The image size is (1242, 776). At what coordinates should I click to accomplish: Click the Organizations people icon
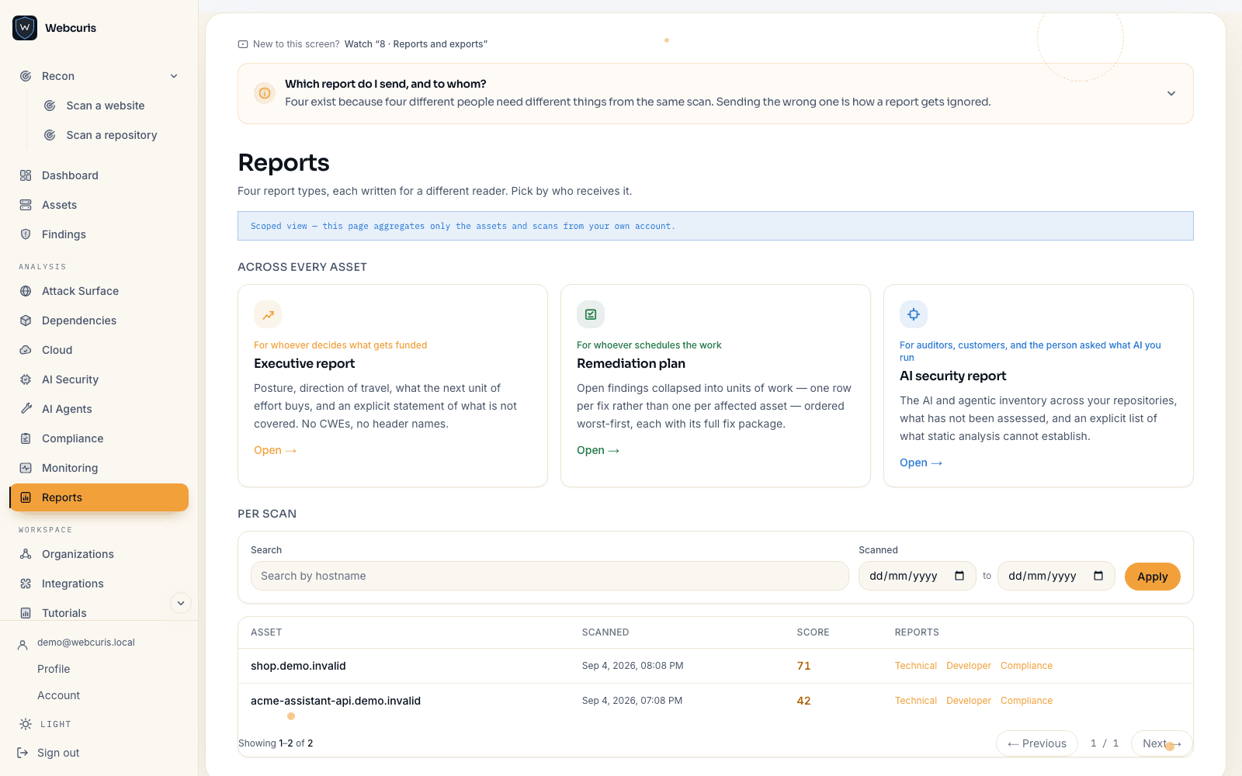(x=26, y=554)
